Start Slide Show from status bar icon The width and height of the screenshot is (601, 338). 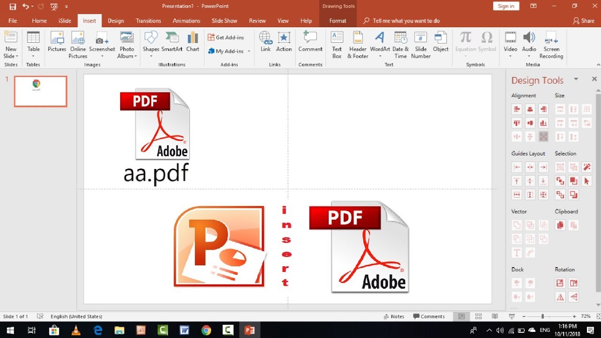pyautogui.click(x=512, y=316)
